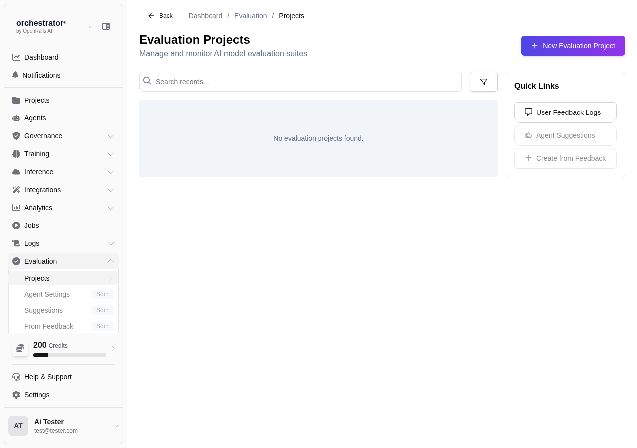
Task: Select Projects under Evaluation
Action: coord(37,278)
